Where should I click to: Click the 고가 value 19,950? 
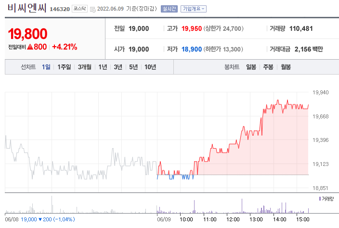pos(192,28)
